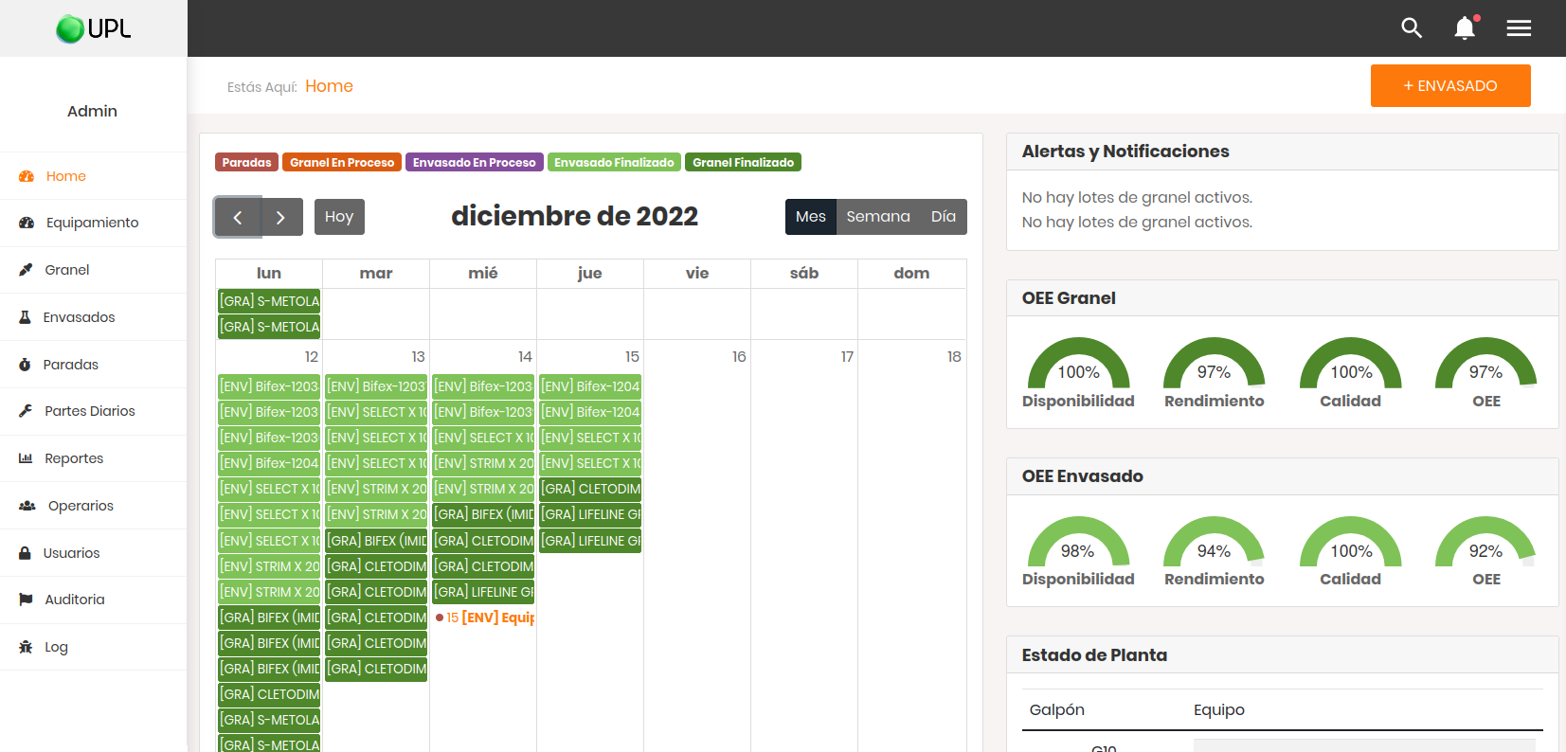Toggle the hamburger menu icon
The width and height of the screenshot is (1566, 752).
click(1519, 28)
